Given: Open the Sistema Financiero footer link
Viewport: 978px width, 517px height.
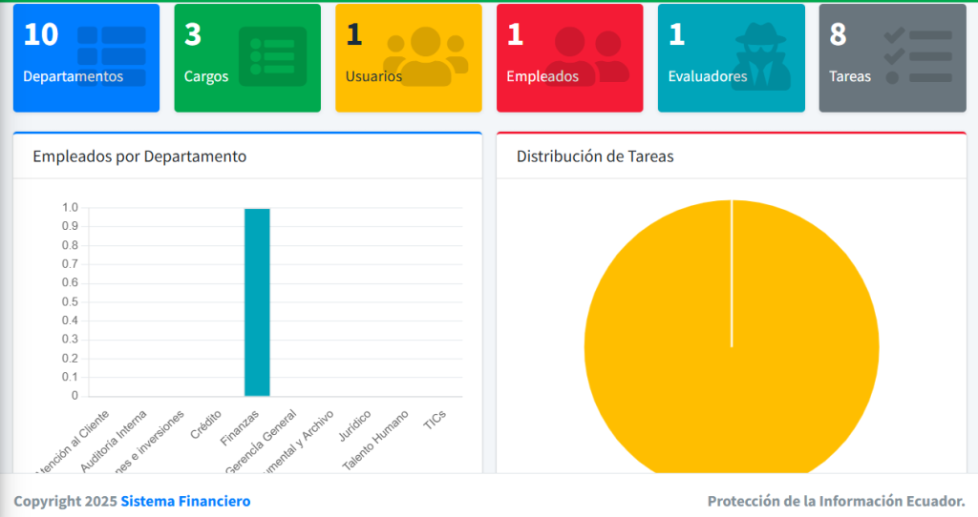Looking at the screenshot, I should 185,501.
